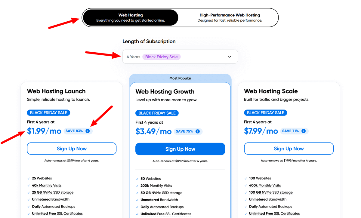Click the info icon beside SAVE 75%
361x218 pixels.
point(197,131)
